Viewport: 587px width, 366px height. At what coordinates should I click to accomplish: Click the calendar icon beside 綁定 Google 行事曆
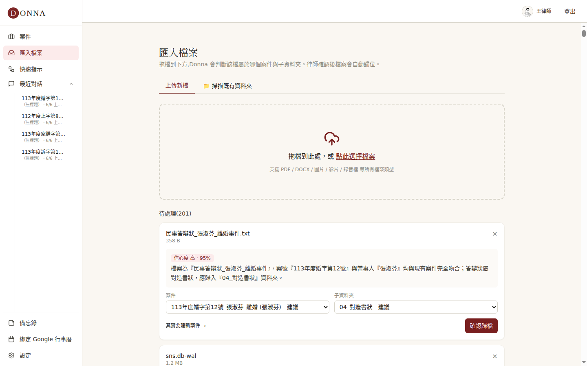pyautogui.click(x=11, y=339)
